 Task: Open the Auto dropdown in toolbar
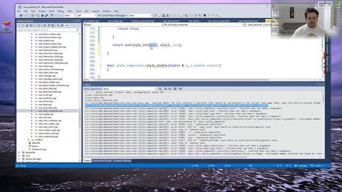pos(140,15)
